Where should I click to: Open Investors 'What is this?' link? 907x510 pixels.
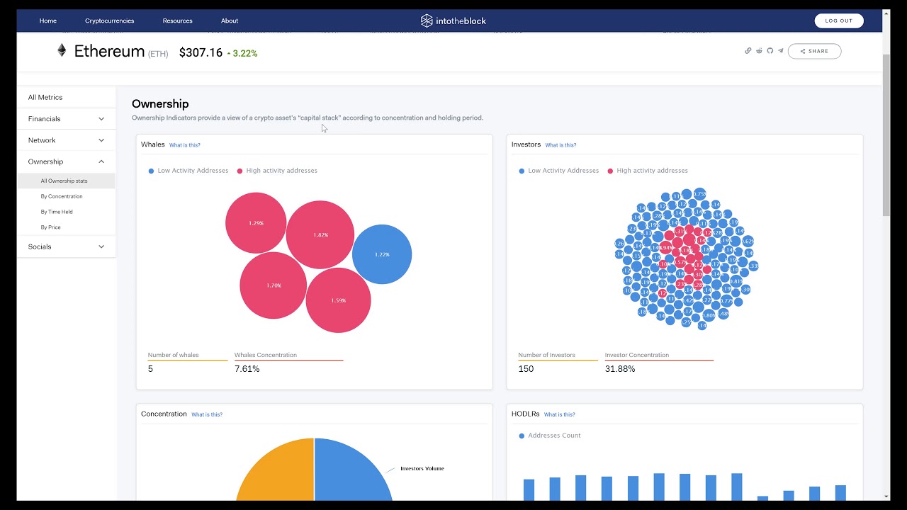[x=560, y=145]
